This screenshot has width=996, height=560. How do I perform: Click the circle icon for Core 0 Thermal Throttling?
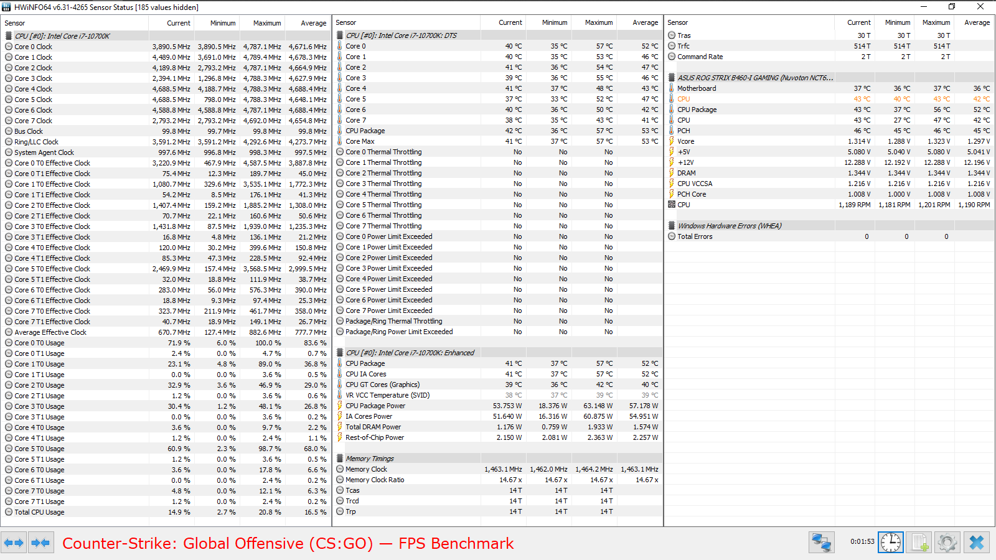click(x=340, y=152)
